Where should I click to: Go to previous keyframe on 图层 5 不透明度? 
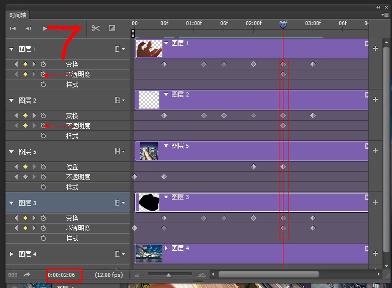(16, 177)
